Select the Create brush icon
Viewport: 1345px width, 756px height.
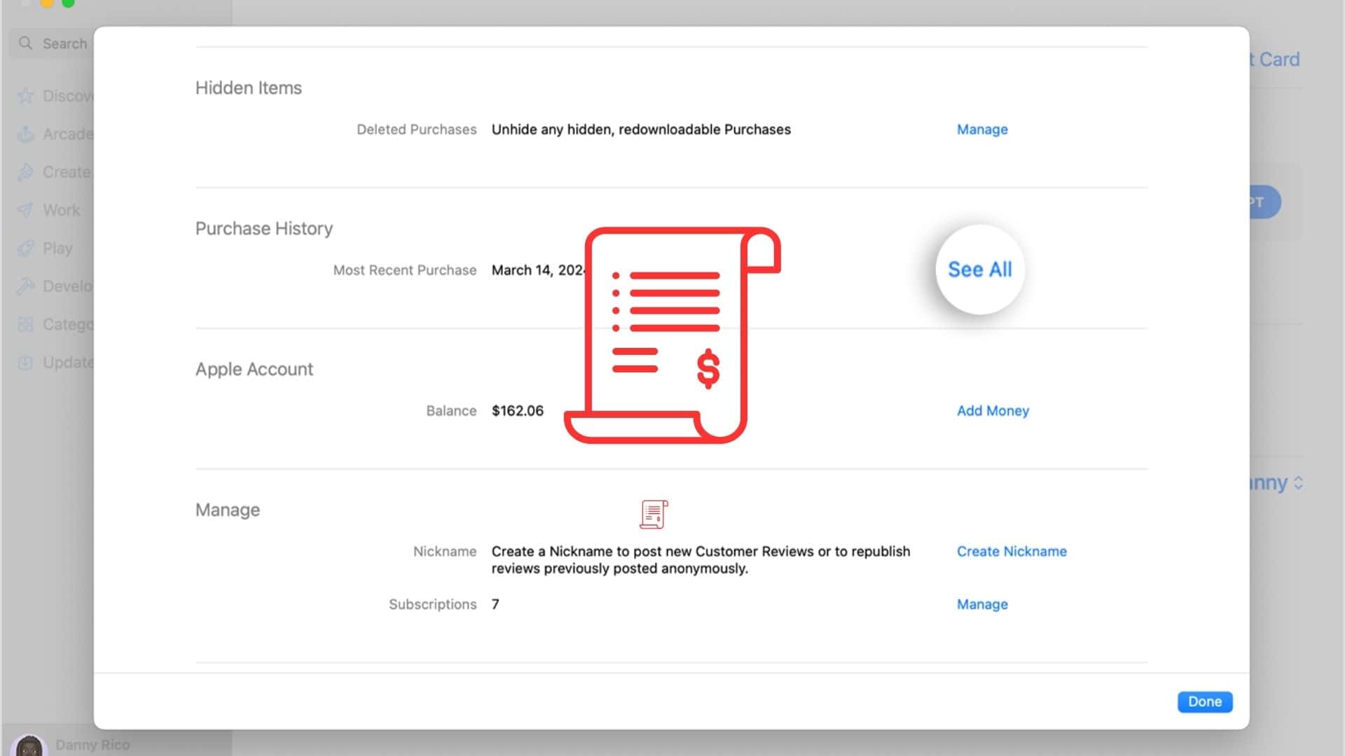[25, 172]
